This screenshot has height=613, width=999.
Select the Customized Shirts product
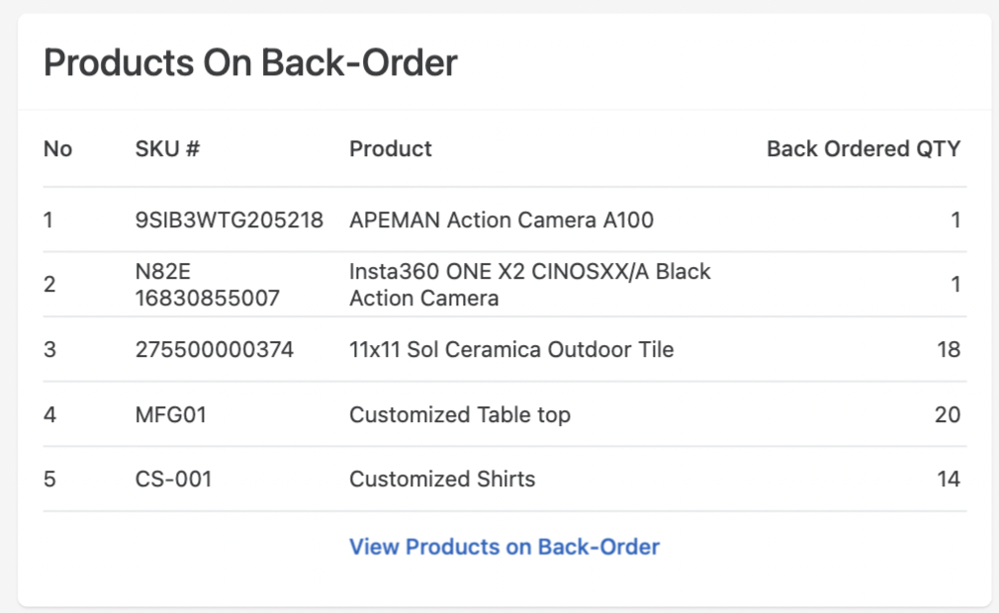click(442, 480)
